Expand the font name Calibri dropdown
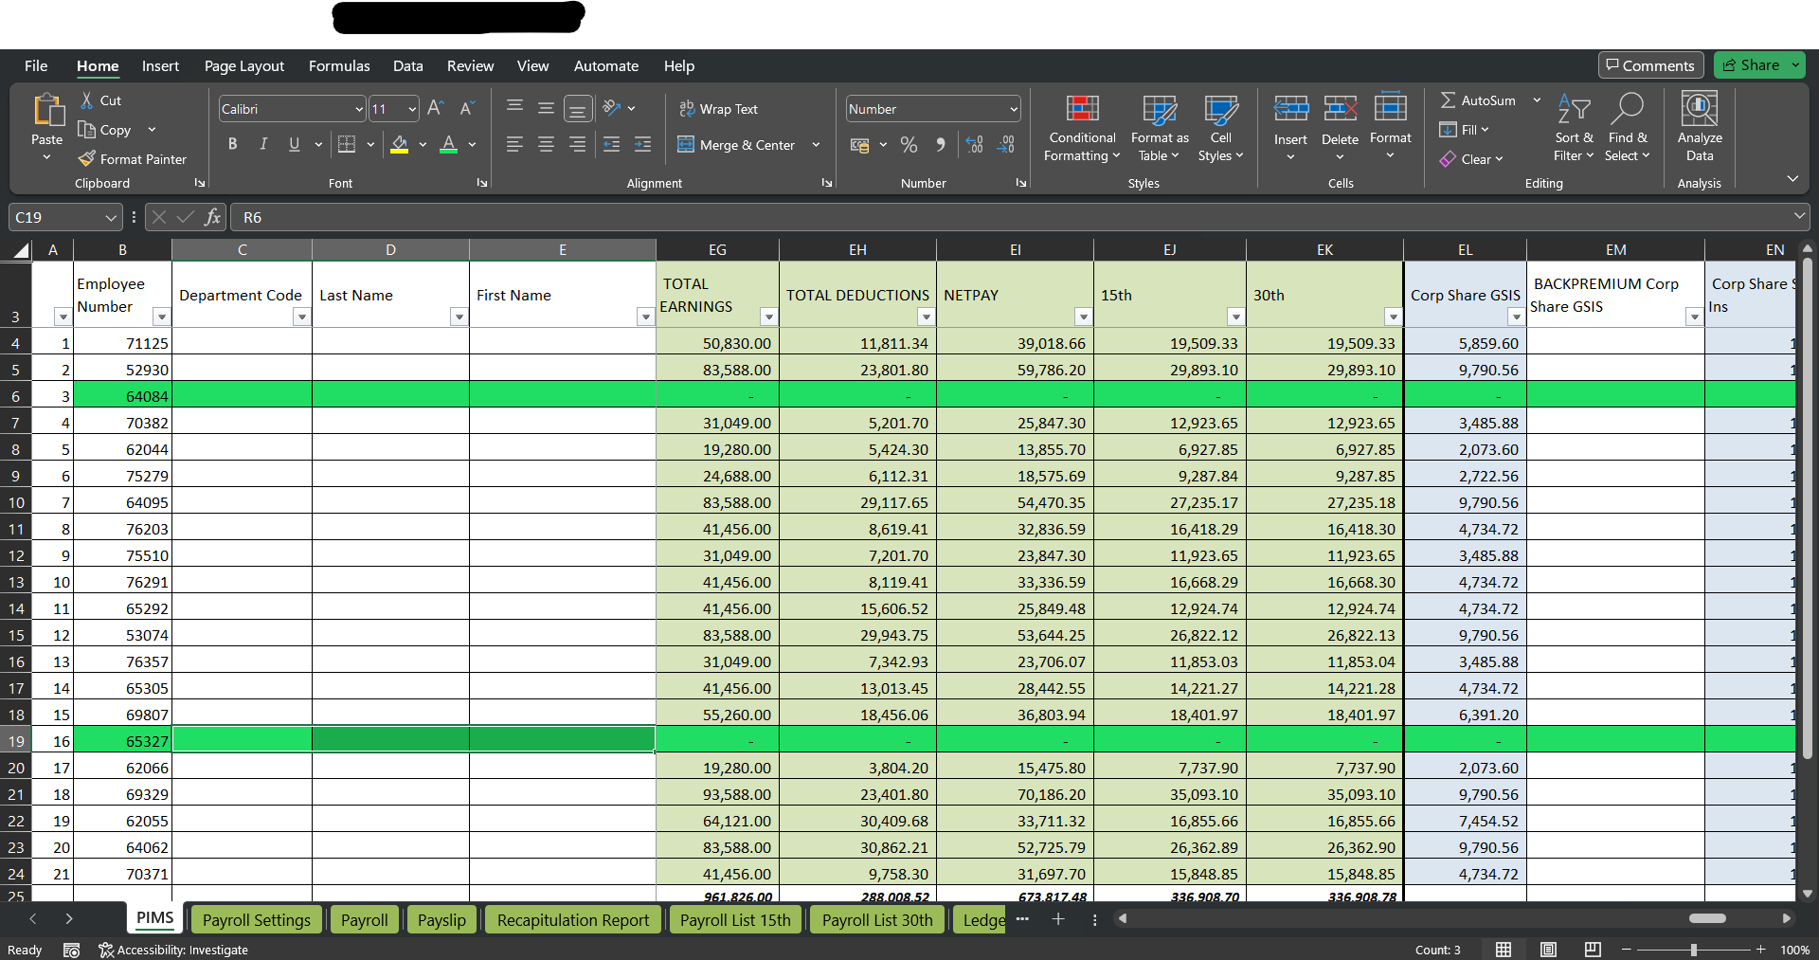1819x960 pixels. (359, 110)
